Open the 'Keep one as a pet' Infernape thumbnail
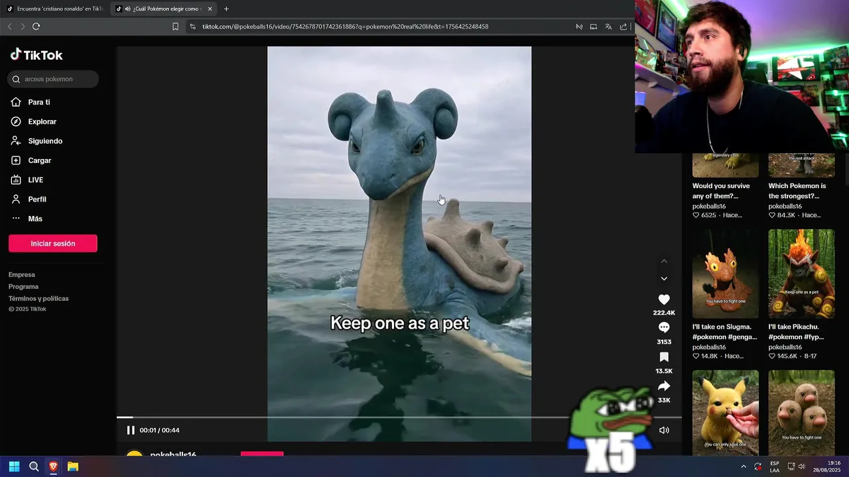The height and width of the screenshot is (477, 849). click(x=801, y=274)
